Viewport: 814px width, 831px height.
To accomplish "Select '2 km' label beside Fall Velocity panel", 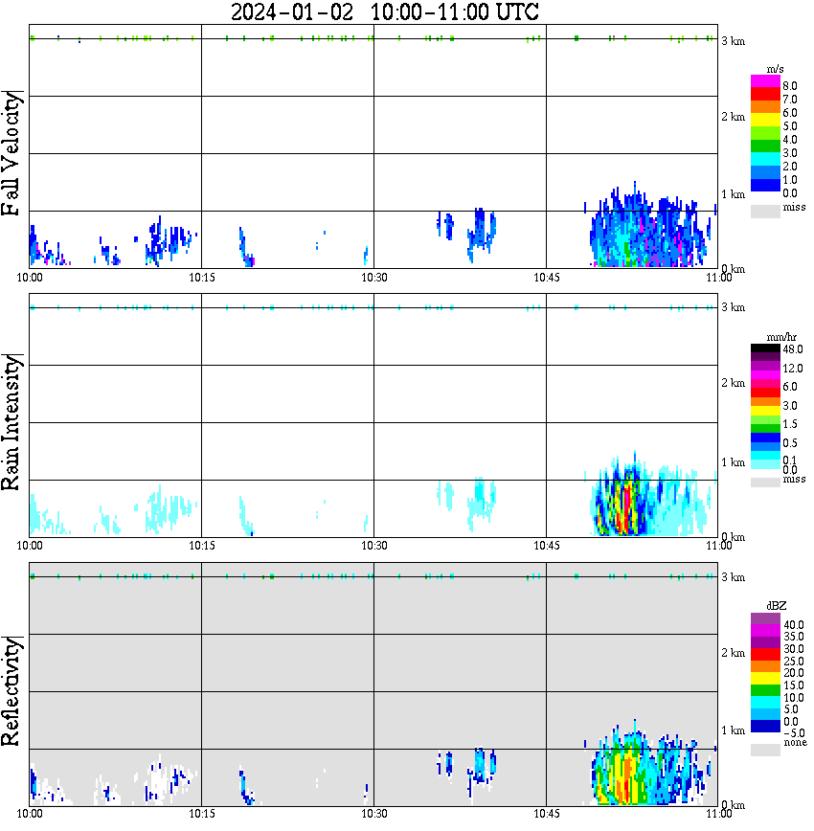I will coord(733,117).
